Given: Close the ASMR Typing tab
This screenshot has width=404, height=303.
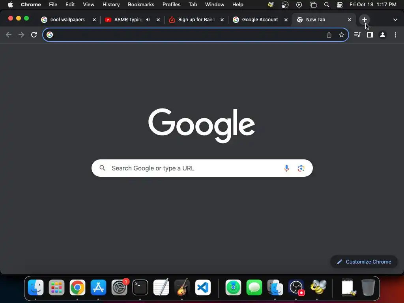Looking at the screenshot, I should pyautogui.click(x=158, y=20).
